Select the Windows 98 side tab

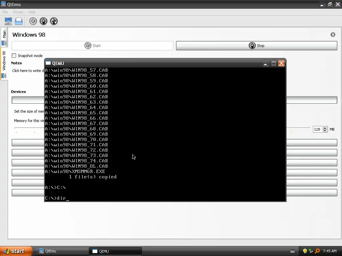(x=4, y=64)
